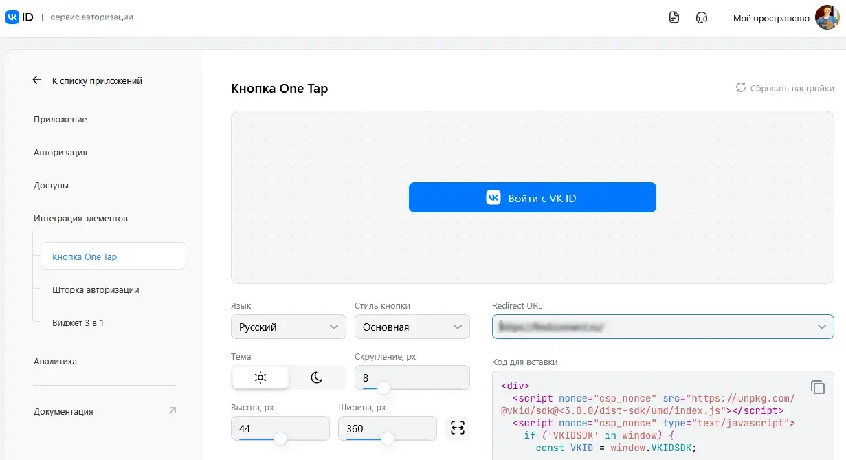Image resolution: width=846 pixels, height=460 pixels.
Task: Click the external arrow icon beside Документация
Action: click(172, 410)
